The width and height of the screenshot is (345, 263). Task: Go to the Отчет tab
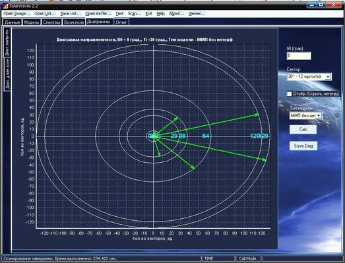click(x=121, y=22)
